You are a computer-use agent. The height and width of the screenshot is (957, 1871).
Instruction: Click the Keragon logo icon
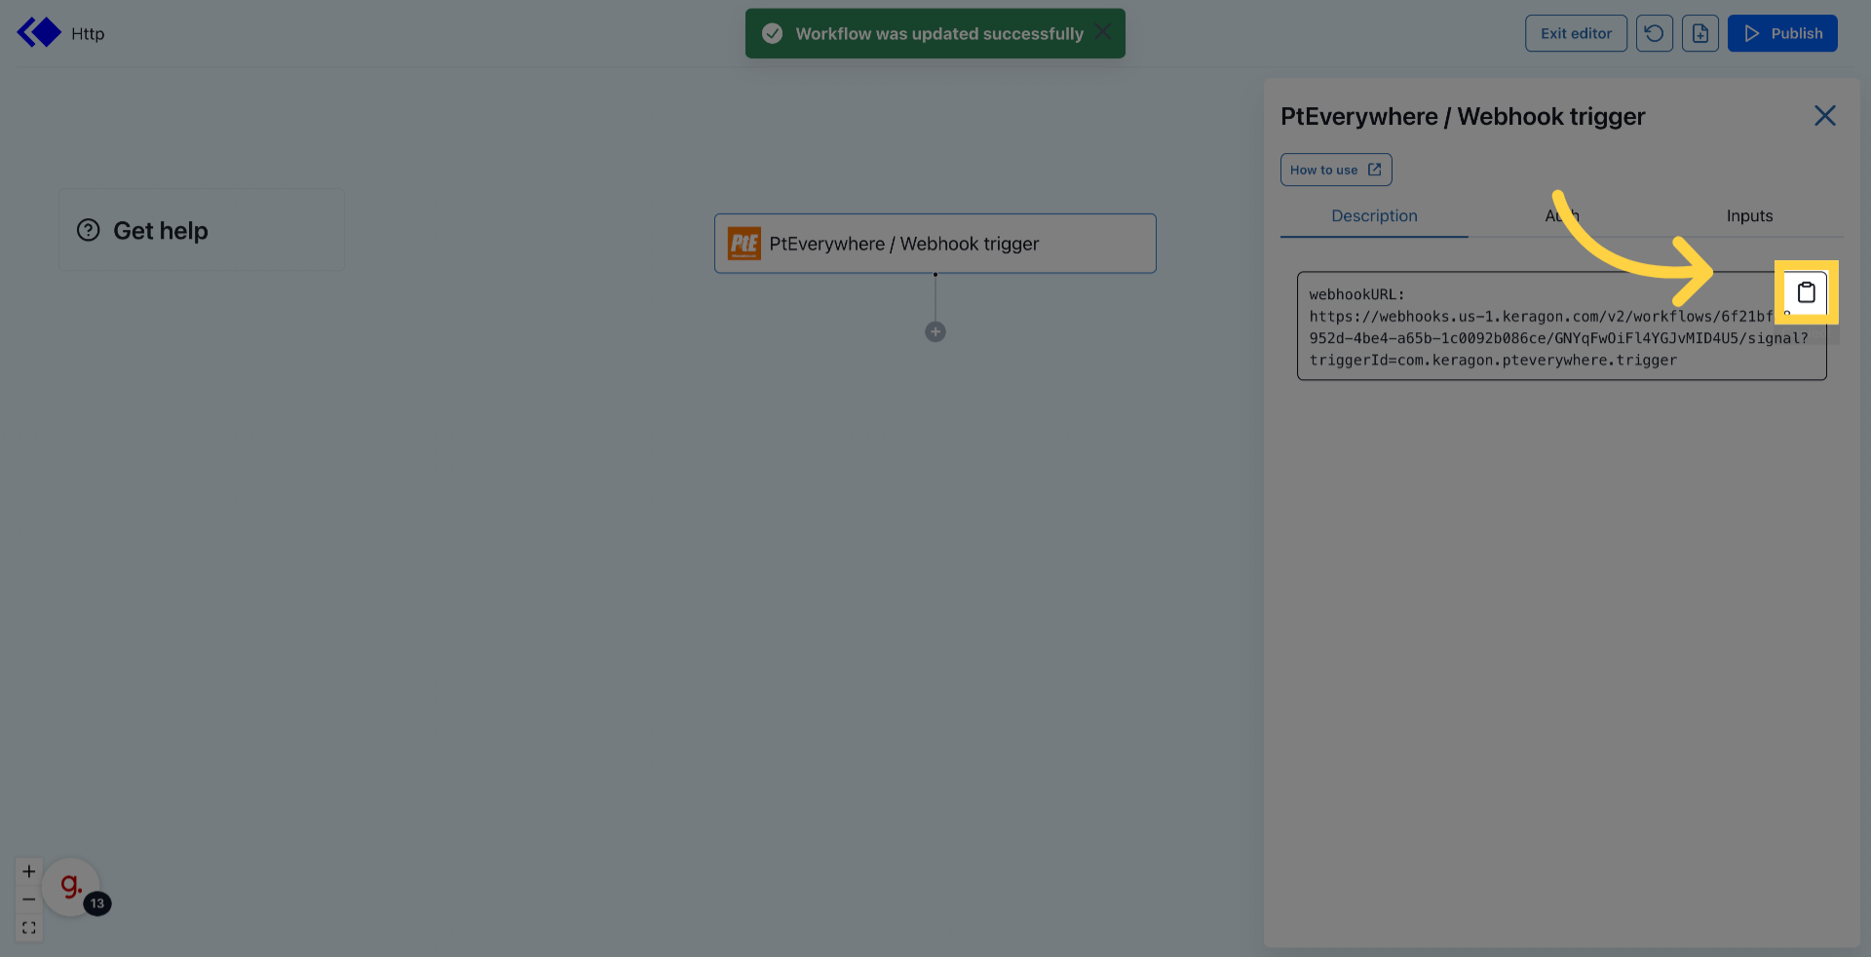click(39, 32)
